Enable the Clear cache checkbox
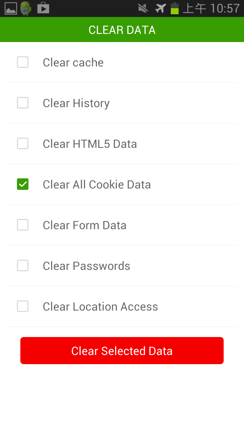Viewport: 244px width, 434px height. (x=23, y=62)
